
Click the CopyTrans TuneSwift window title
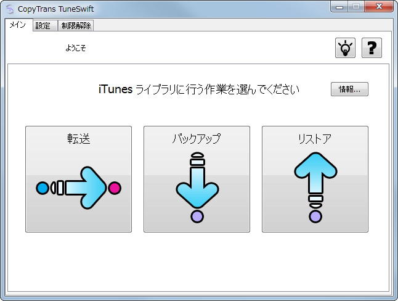coord(56,9)
